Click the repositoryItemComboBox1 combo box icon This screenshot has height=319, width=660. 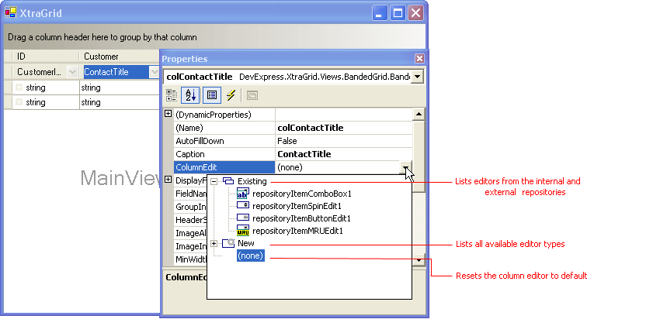[243, 194]
